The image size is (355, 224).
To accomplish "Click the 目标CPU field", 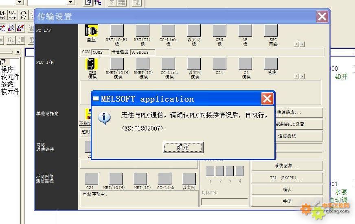I will point(225,202).
